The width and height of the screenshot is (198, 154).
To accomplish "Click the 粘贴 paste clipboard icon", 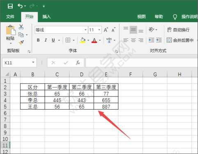I will coord(11,30).
